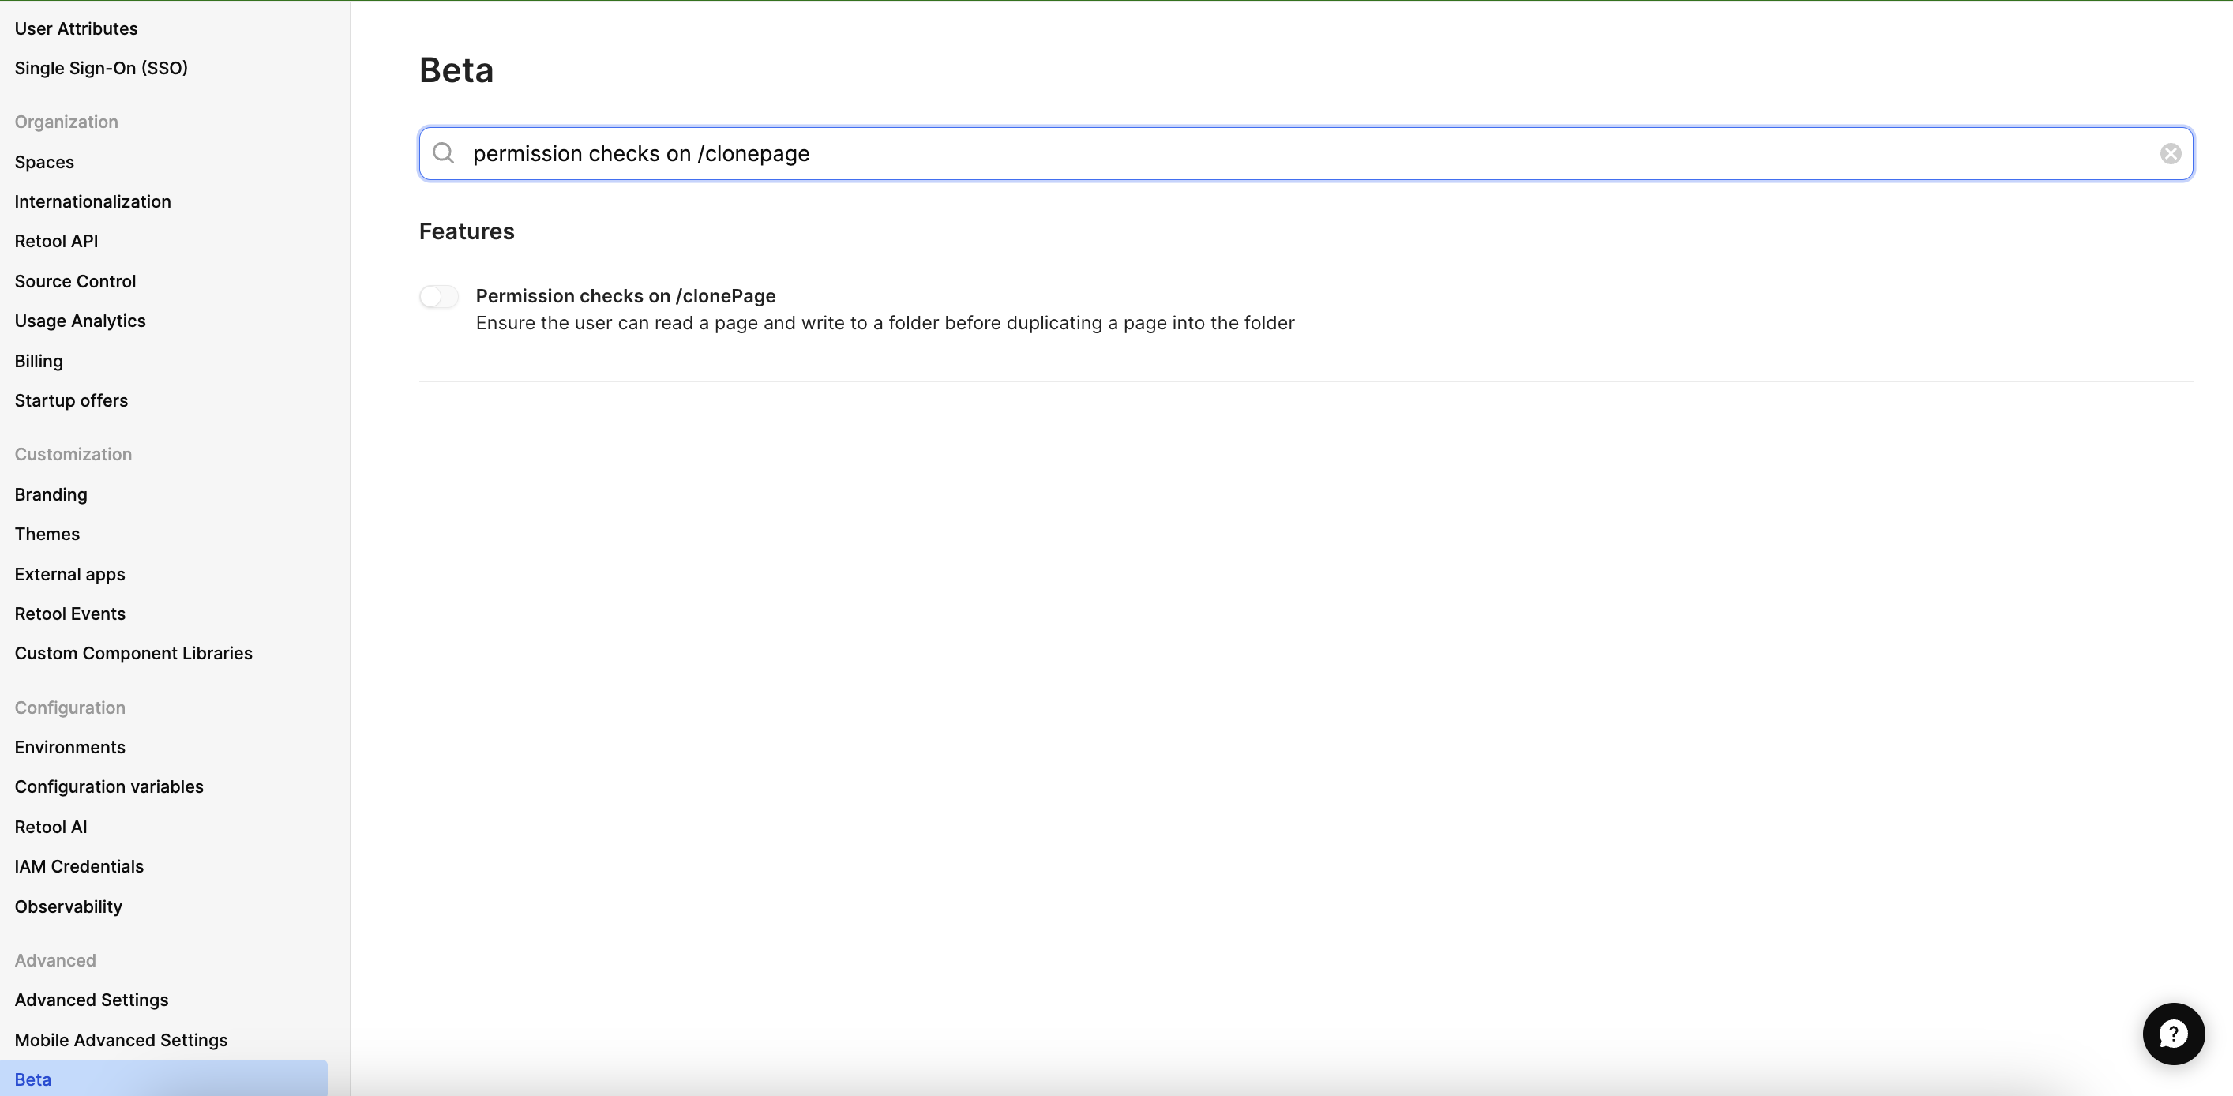Open Mobile Advanced Settings
This screenshot has height=1096, width=2233.
click(x=122, y=1040)
